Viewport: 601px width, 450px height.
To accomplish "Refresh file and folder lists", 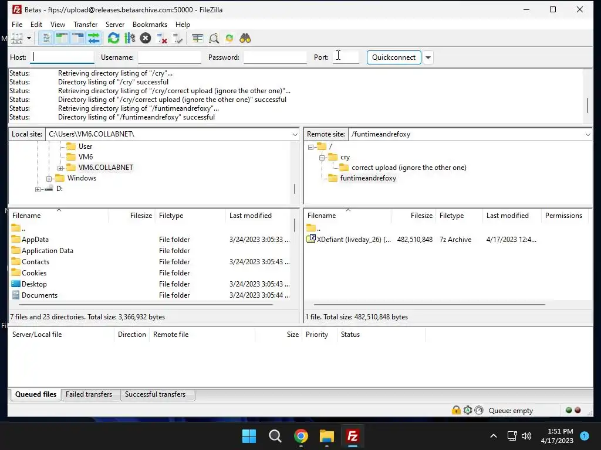I will pos(113,38).
